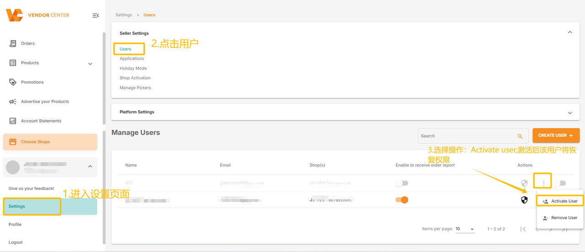Click the Promotions tag icon
Image resolution: width=585 pixels, height=252 pixels.
tap(13, 82)
